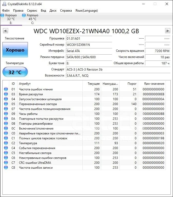
Task: Open the Диск menu
Action: point(53,11)
